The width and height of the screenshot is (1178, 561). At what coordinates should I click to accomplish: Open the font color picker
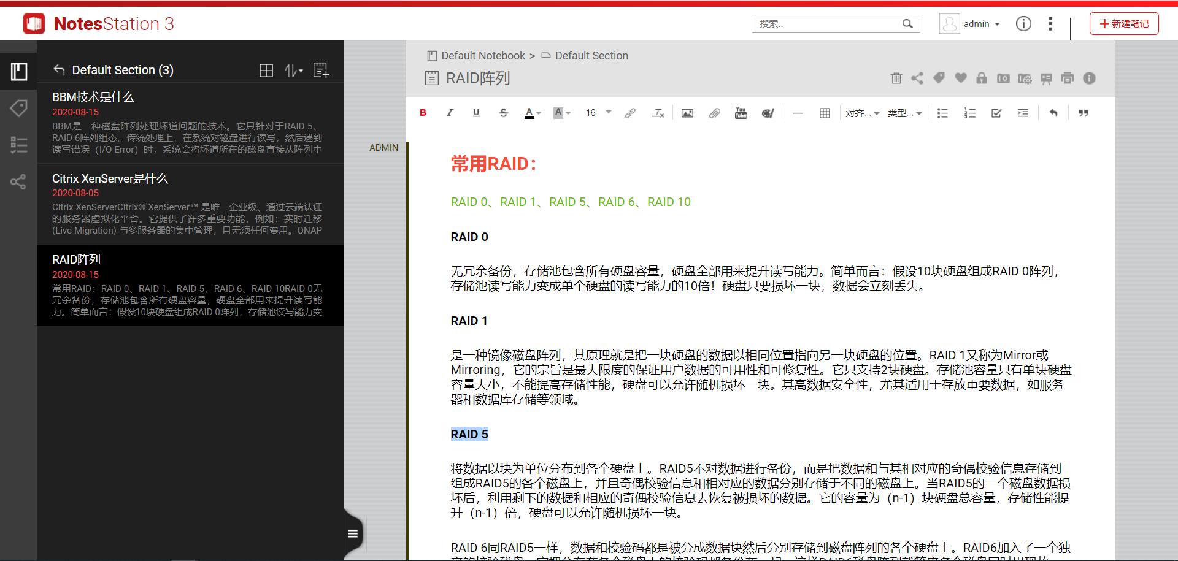(x=533, y=113)
